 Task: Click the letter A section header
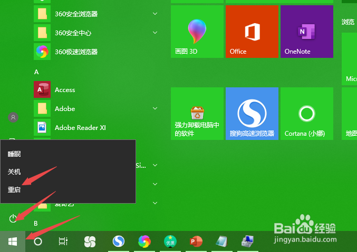pyautogui.click(x=36, y=72)
